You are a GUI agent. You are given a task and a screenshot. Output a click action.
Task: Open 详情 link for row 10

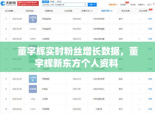[150, 109]
